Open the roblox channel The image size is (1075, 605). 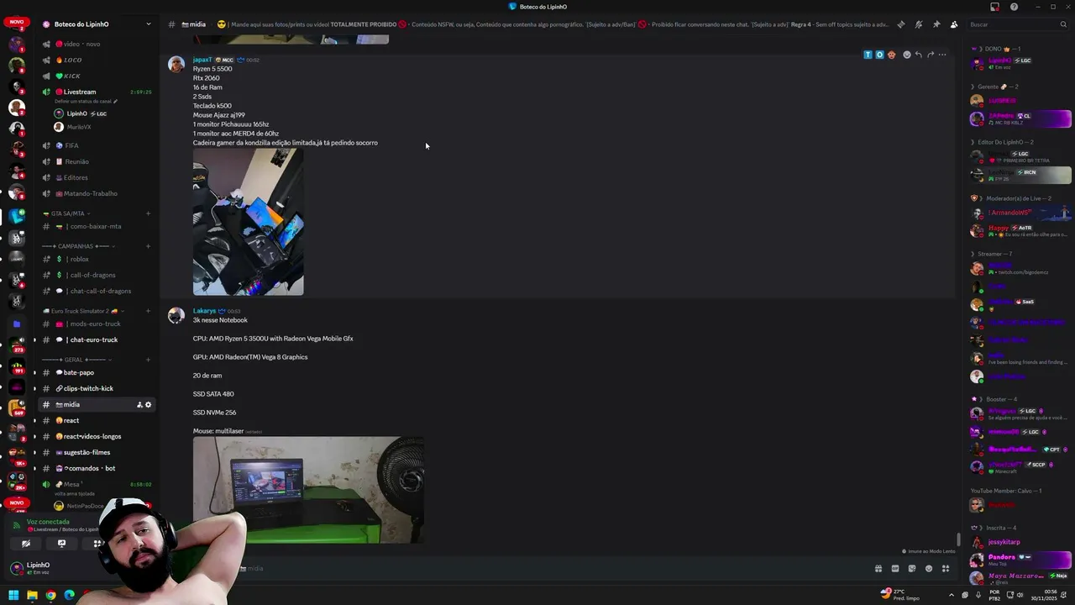[x=97, y=259]
